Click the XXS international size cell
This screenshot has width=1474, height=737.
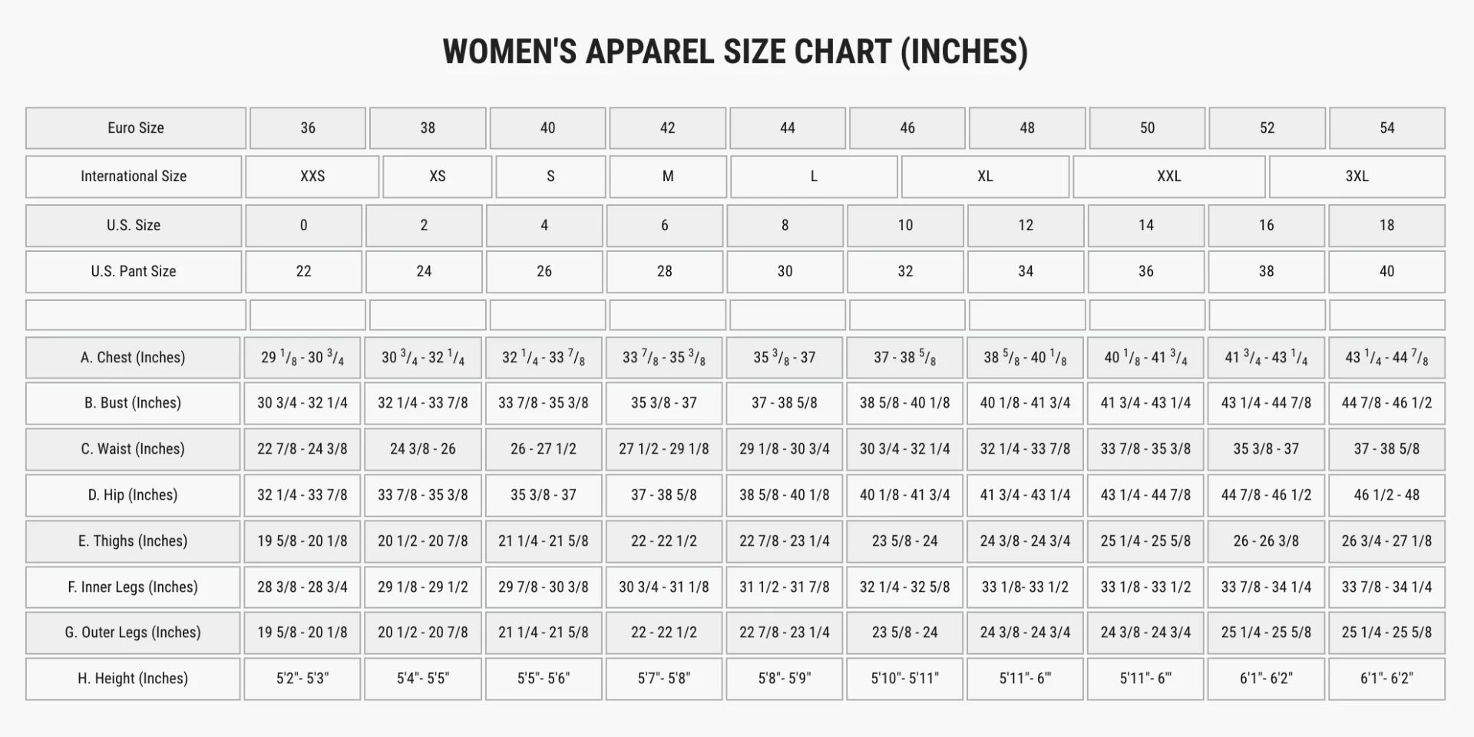(x=312, y=177)
